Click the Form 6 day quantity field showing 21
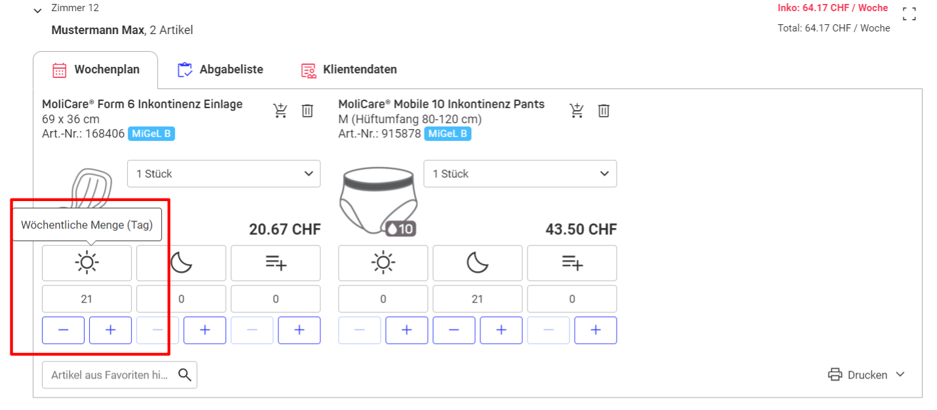This screenshot has height=410, width=937. [x=87, y=299]
